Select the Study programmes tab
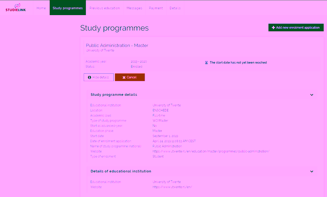 point(67,8)
